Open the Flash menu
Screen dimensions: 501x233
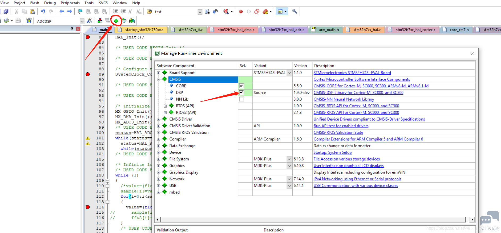click(x=35, y=3)
